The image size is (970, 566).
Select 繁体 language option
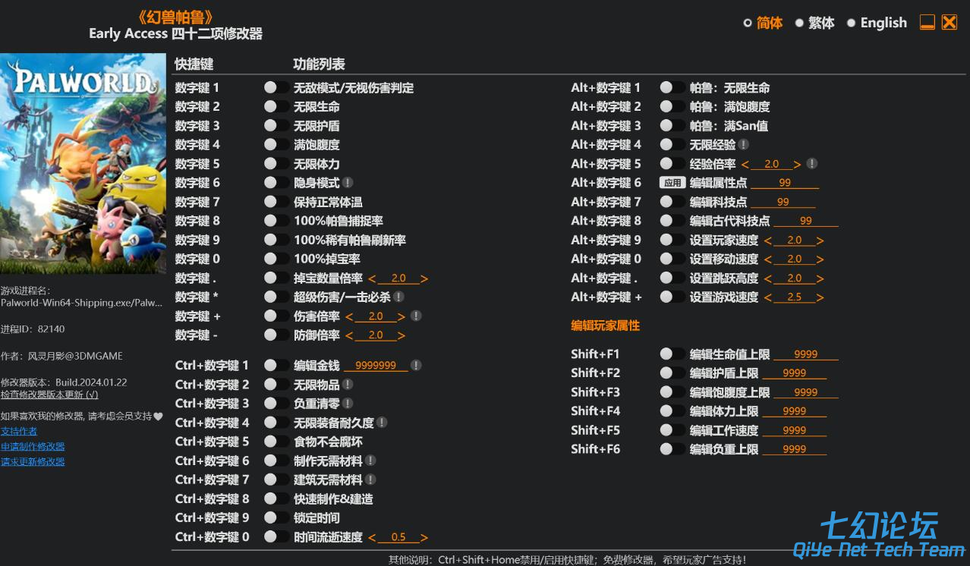tap(799, 23)
